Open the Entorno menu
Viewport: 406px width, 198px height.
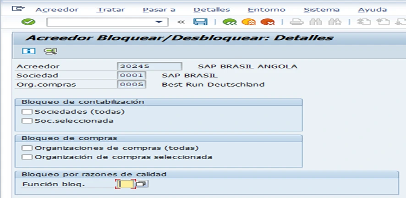pyautogui.click(x=266, y=10)
